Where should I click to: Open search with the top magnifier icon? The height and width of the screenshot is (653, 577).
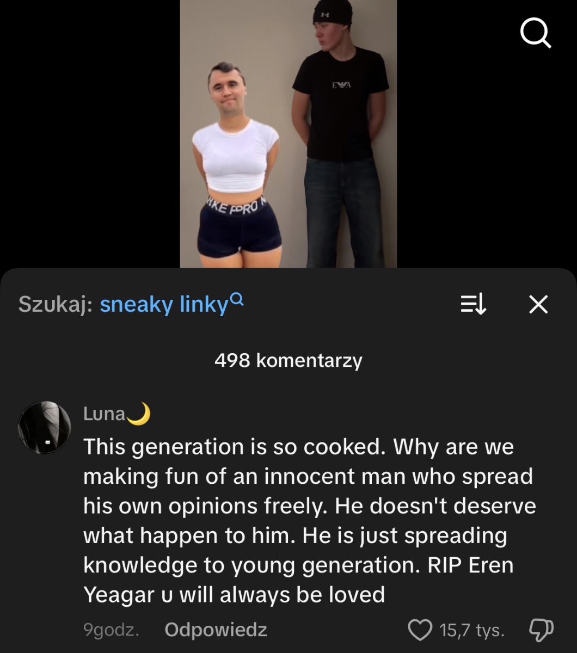point(536,33)
